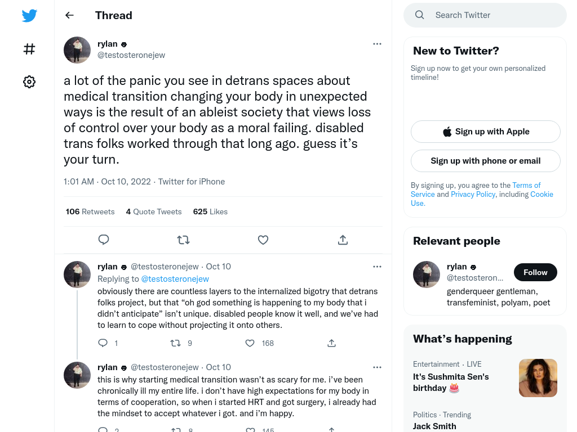Follow rylan in Relevant people
This screenshot has height=432, width=577.
535,272
